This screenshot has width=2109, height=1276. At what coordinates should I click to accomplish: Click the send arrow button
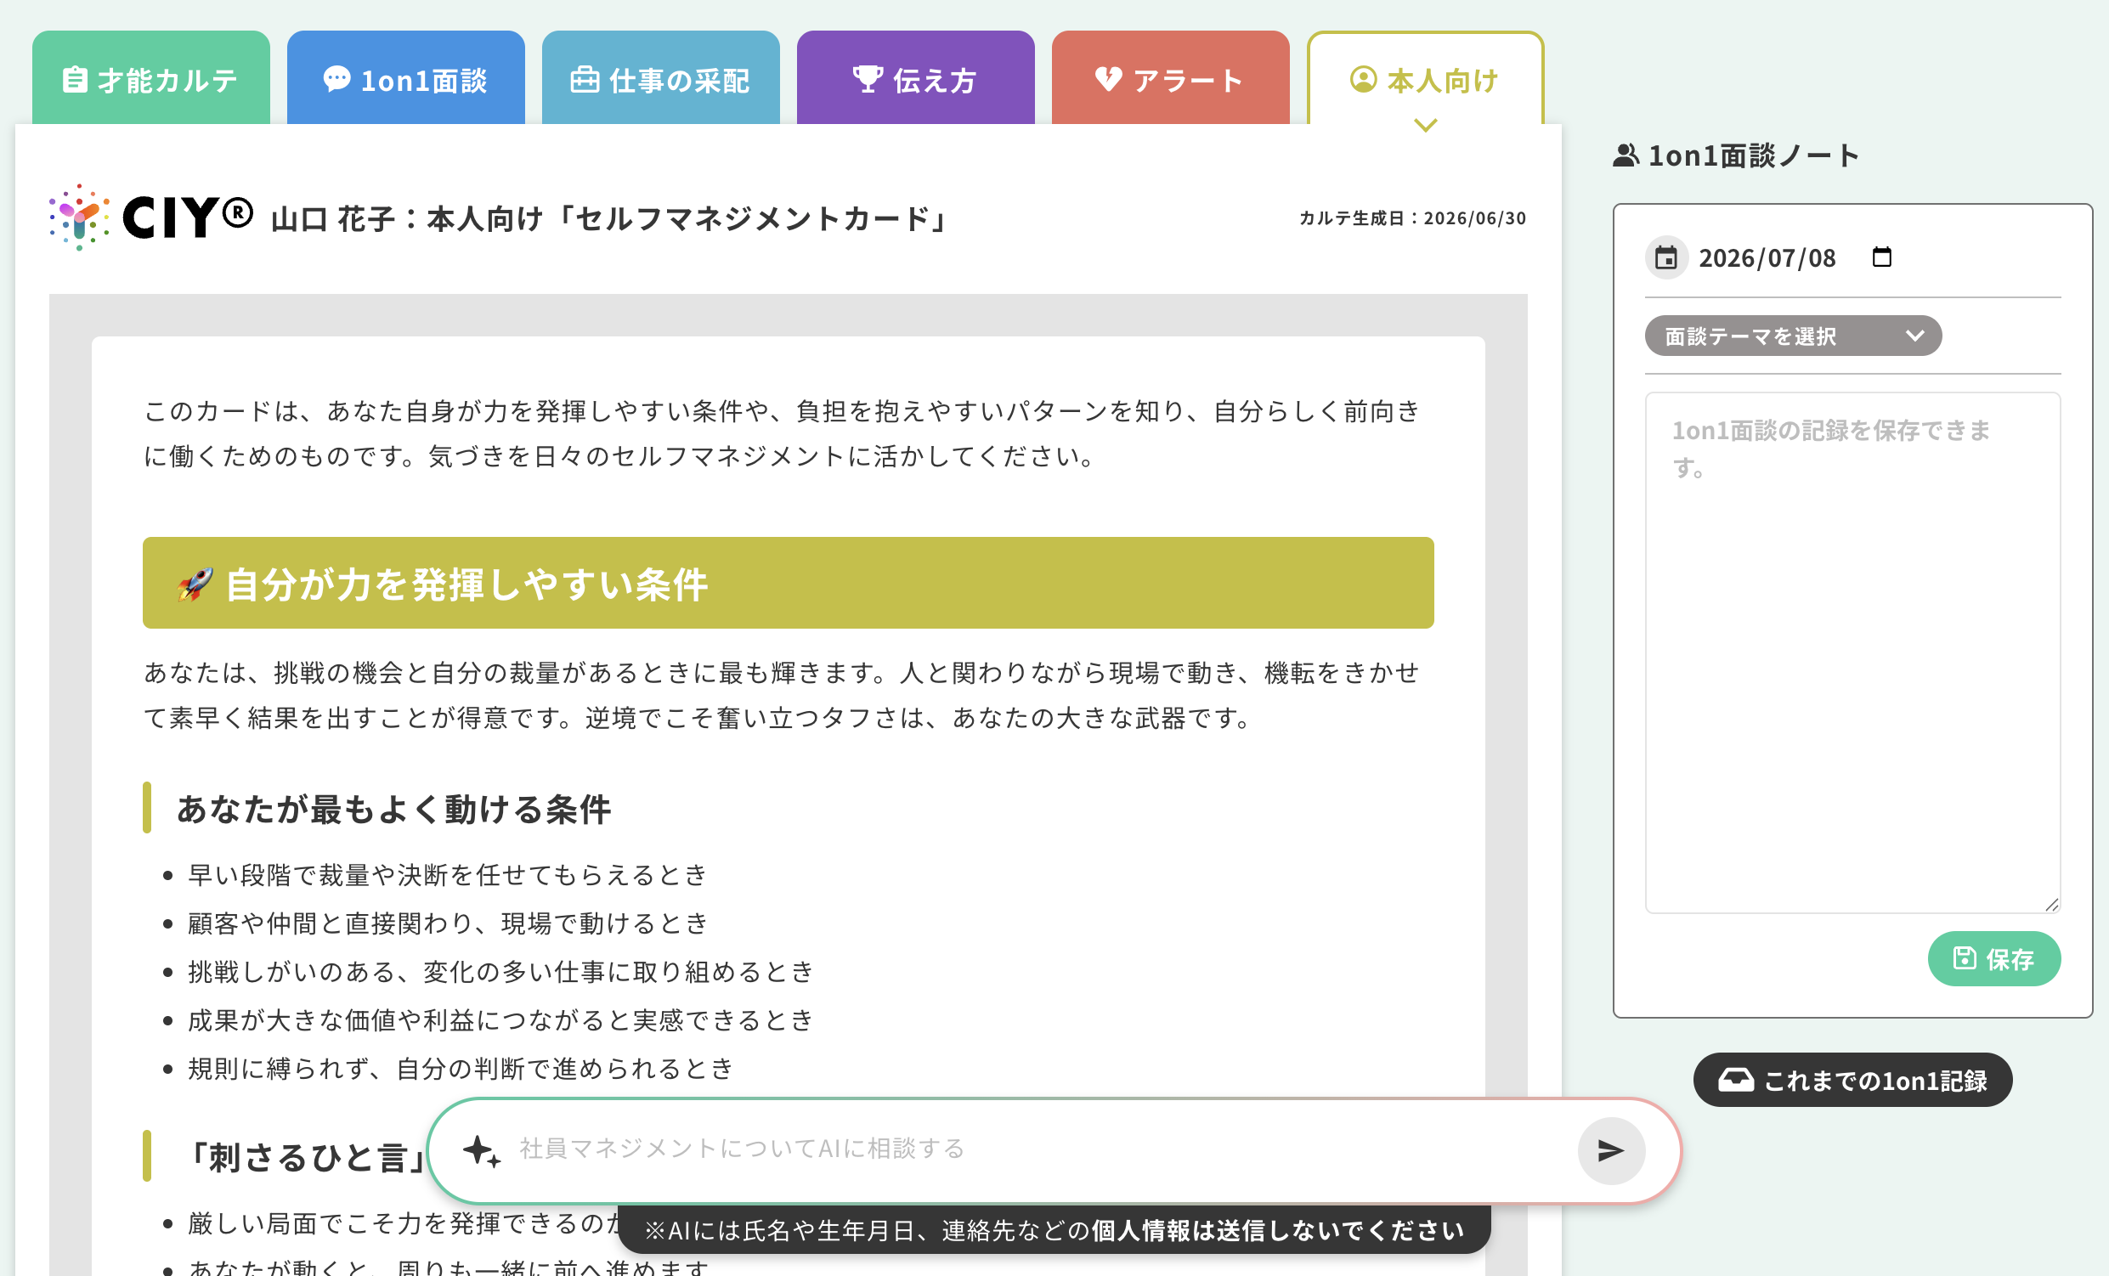tap(1611, 1151)
